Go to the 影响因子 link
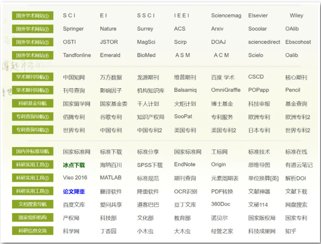 point(111,90)
